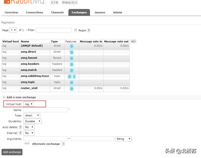Viewport: 201px width, 158px height.
Task: Go to the Channels tab
Action: [x=57, y=12]
